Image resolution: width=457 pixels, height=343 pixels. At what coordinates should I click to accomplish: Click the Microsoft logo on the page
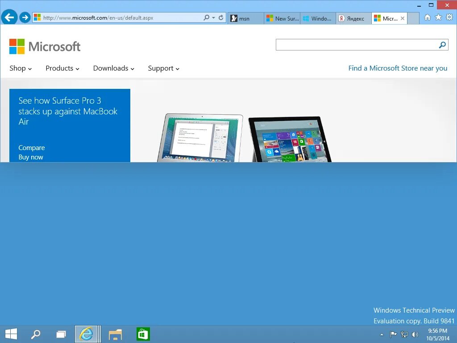(x=45, y=46)
